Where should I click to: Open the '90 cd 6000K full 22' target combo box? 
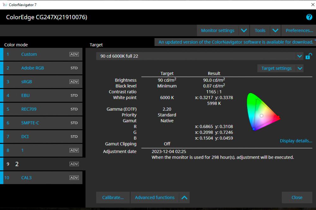(200, 56)
